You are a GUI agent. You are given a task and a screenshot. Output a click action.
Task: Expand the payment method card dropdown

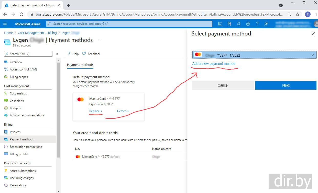(x=312, y=55)
